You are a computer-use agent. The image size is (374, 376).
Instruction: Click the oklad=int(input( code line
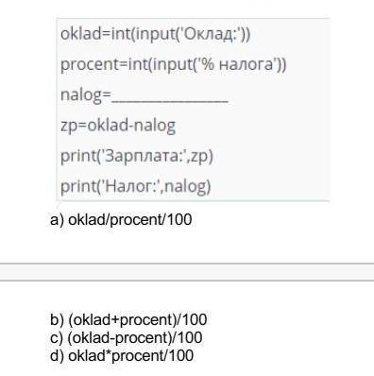coord(155,34)
